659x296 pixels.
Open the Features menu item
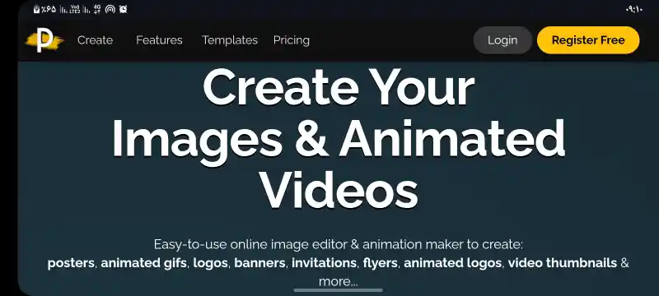click(159, 40)
